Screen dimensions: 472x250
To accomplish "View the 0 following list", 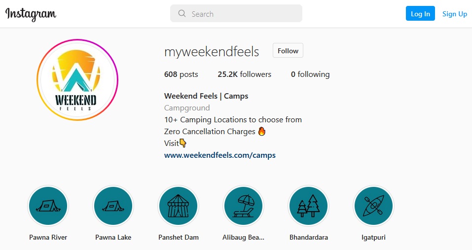I will click(x=310, y=74).
